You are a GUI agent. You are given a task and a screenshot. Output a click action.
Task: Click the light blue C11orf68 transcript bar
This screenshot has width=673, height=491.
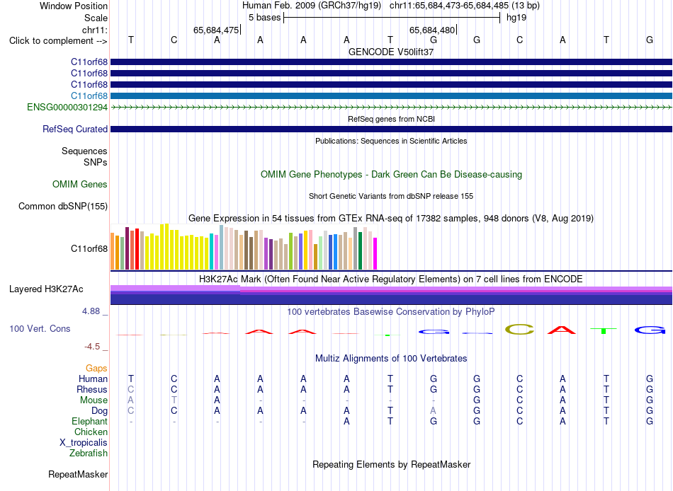pyautogui.click(x=391, y=96)
